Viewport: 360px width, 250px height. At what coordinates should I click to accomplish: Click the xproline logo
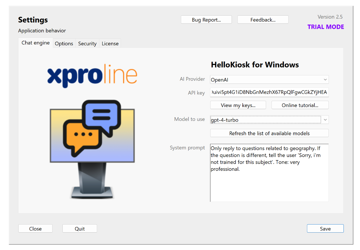coord(92,76)
